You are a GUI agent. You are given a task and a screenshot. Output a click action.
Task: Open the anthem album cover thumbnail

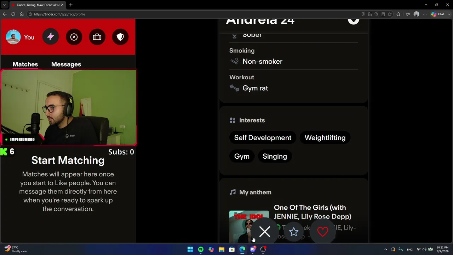point(249,227)
